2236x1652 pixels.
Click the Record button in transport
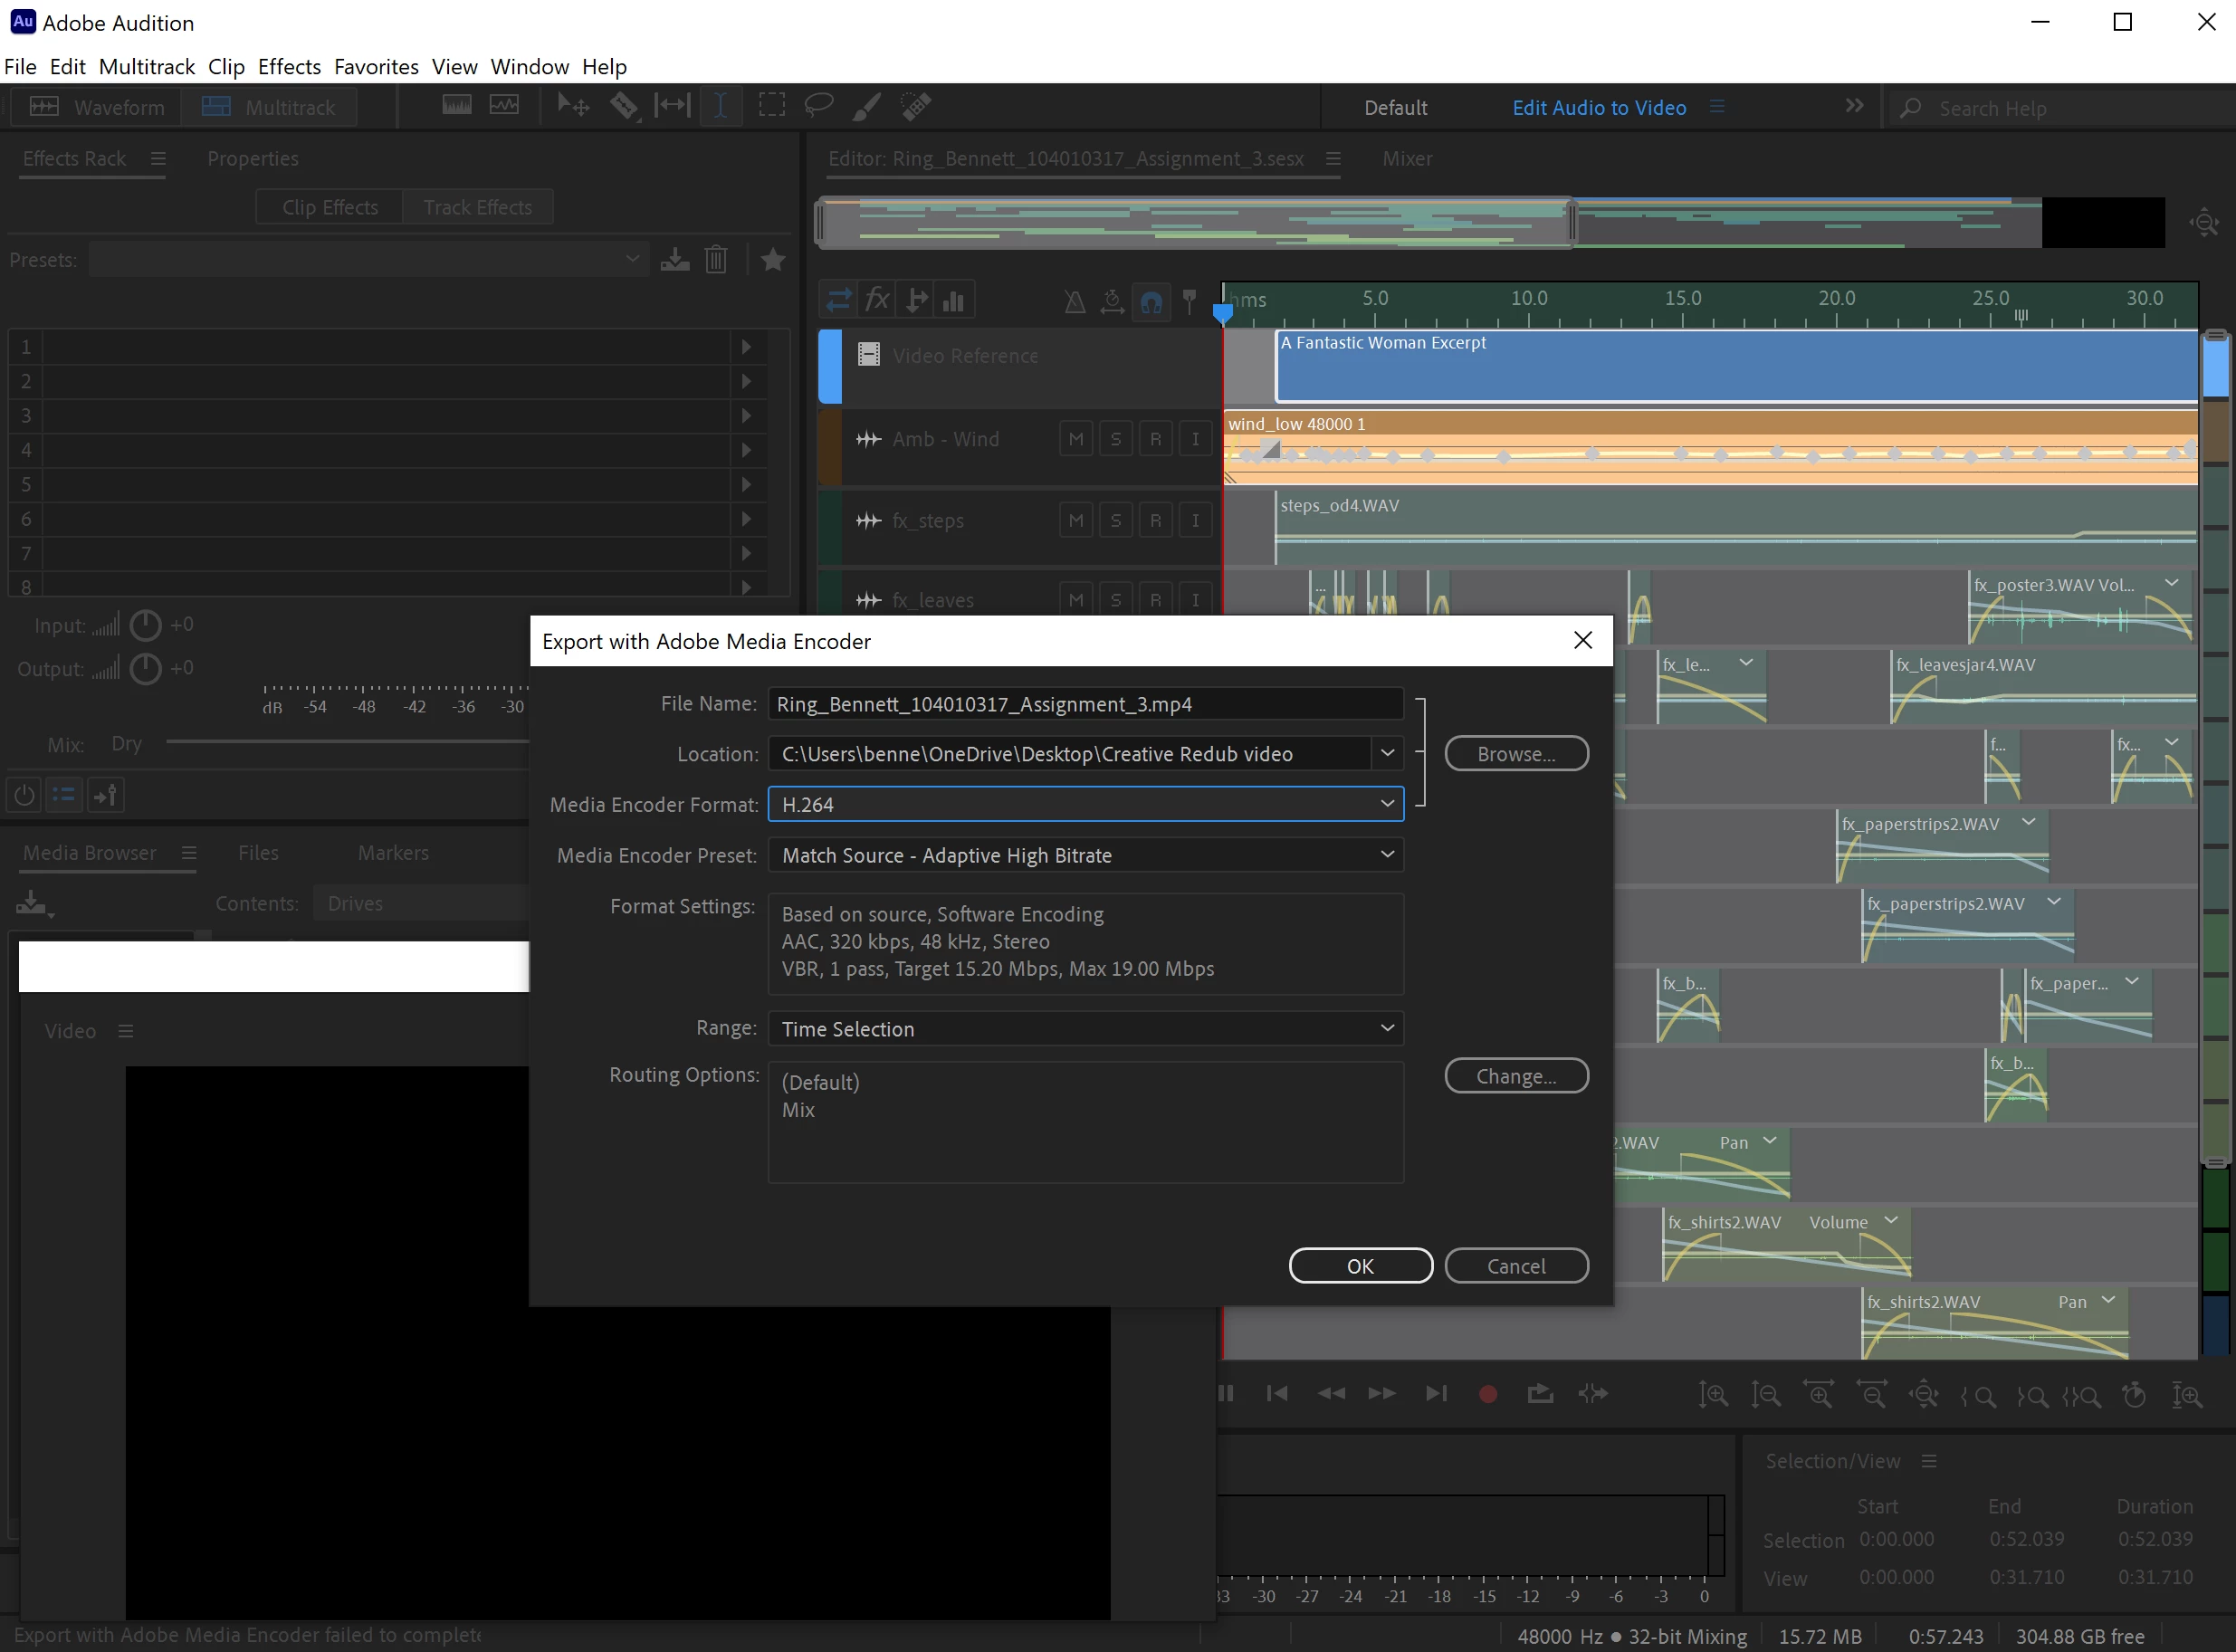[x=1487, y=1394]
